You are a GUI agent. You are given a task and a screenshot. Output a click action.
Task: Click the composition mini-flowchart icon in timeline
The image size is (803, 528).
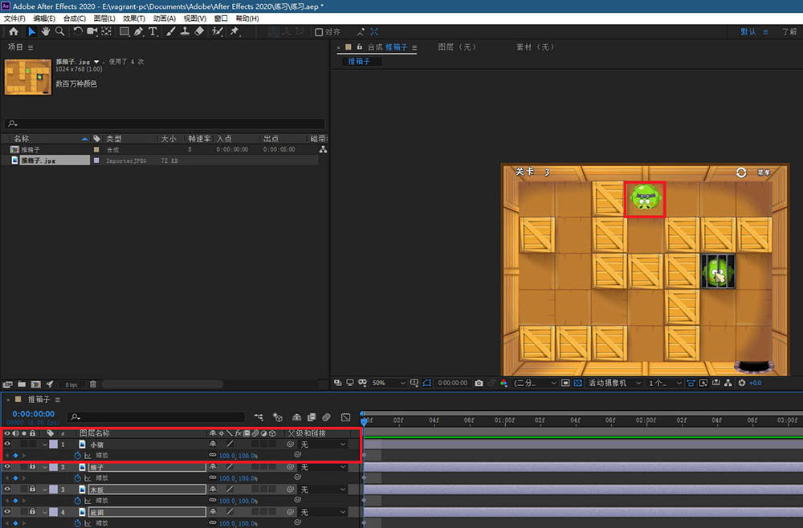point(259,417)
